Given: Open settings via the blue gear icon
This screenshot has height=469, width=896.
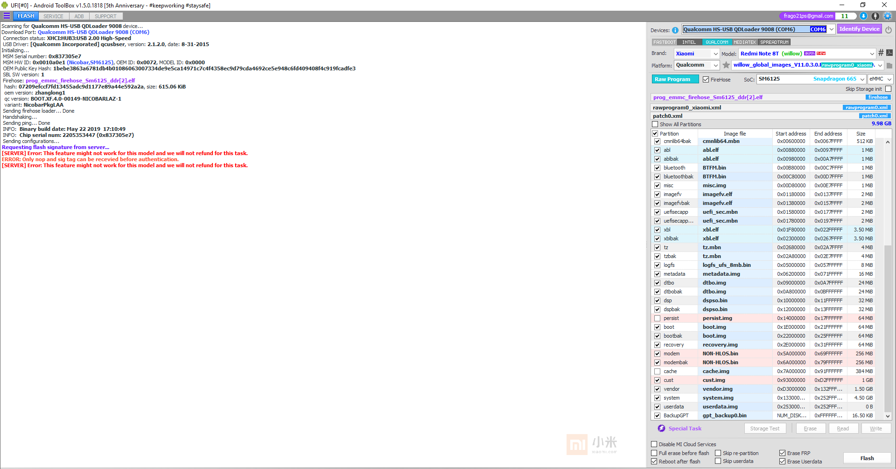Looking at the screenshot, I should (x=888, y=16).
